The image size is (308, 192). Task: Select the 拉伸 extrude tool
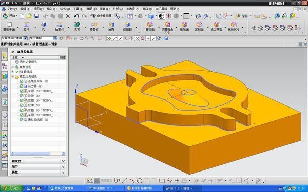(26, 27)
